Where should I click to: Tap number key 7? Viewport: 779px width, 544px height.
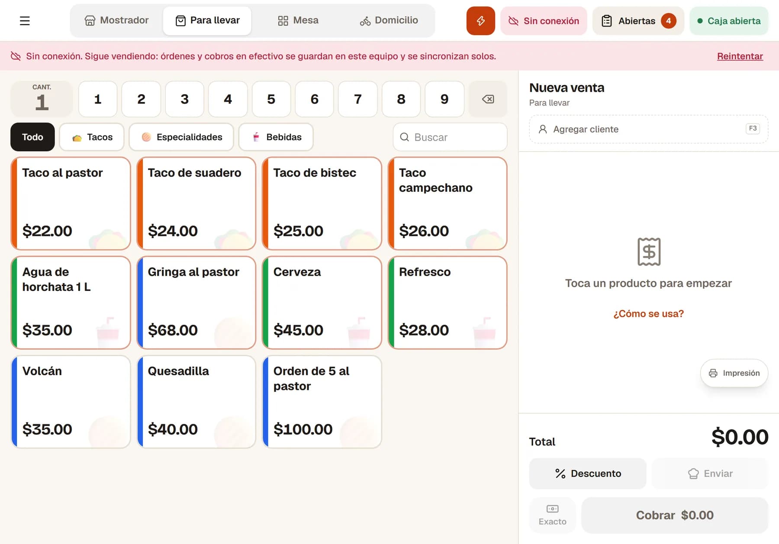pyautogui.click(x=357, y=99)
